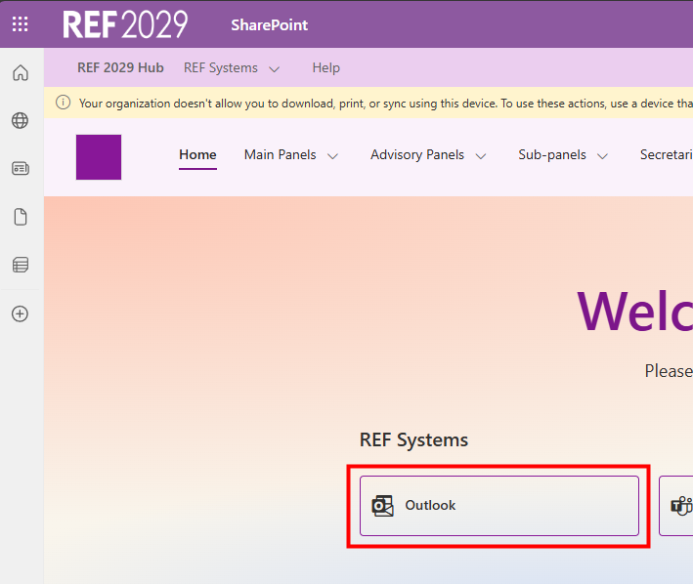Open the app launcher waffle icon
693x584 pixels.
[x=21, y=23]
